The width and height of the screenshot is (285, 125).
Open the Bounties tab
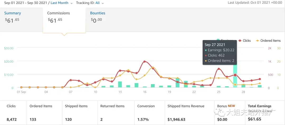click(98, 13)
